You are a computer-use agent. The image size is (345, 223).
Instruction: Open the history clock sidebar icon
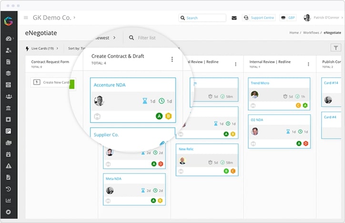coord(9,189)
